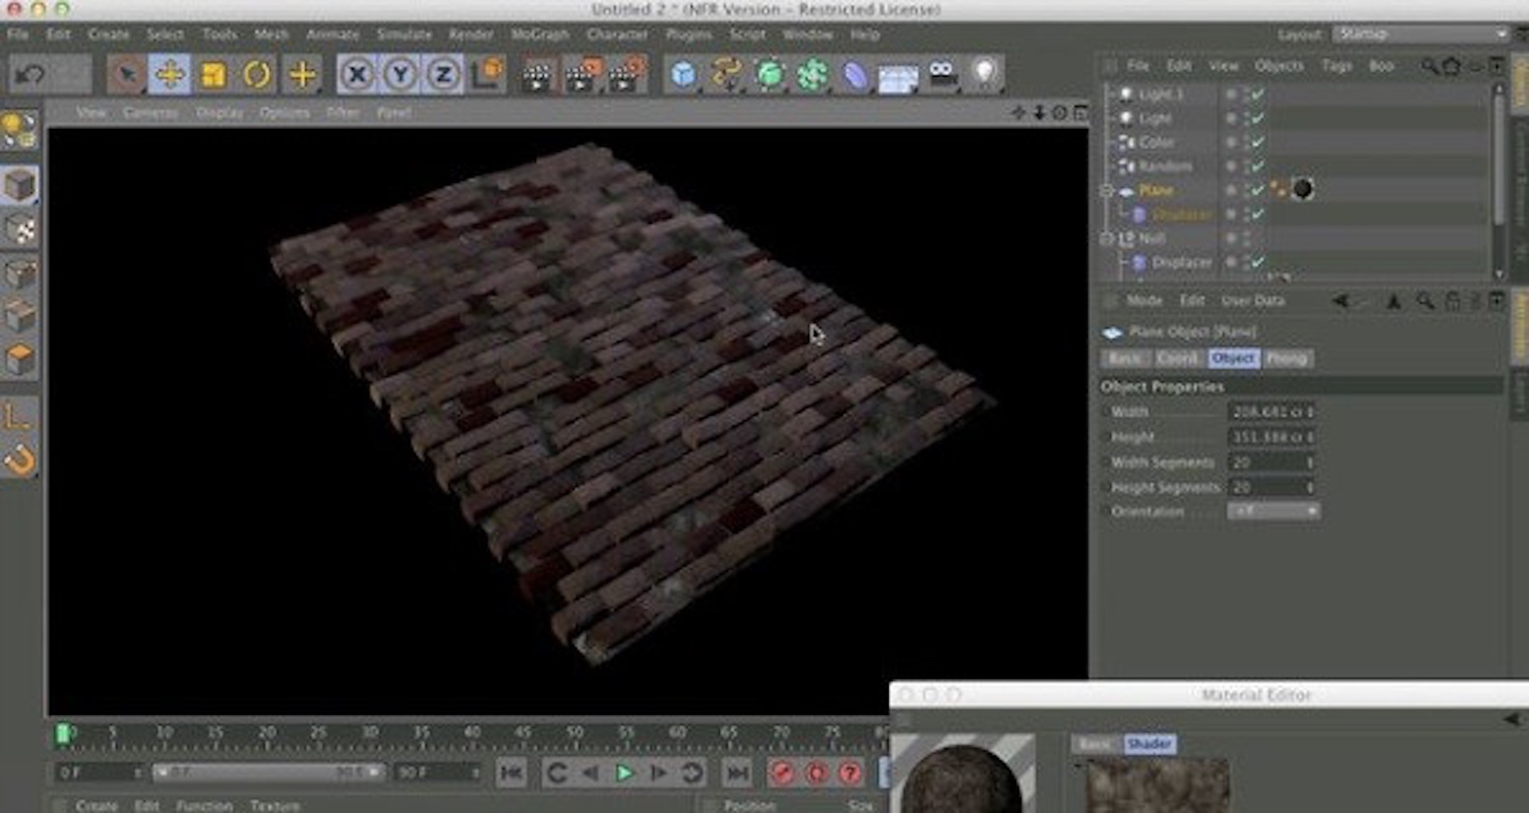Click the back arrow in Attribute Manager

[x=1341, y=301]
